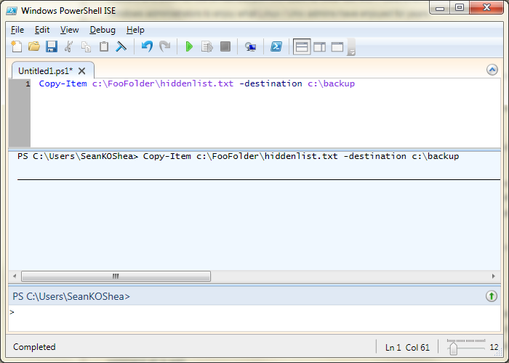
Task: Copy selection using the copy icon
Action: pyautogui.click(x=86, y=46)
